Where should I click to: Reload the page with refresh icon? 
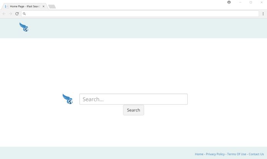[x=17, y=14]
